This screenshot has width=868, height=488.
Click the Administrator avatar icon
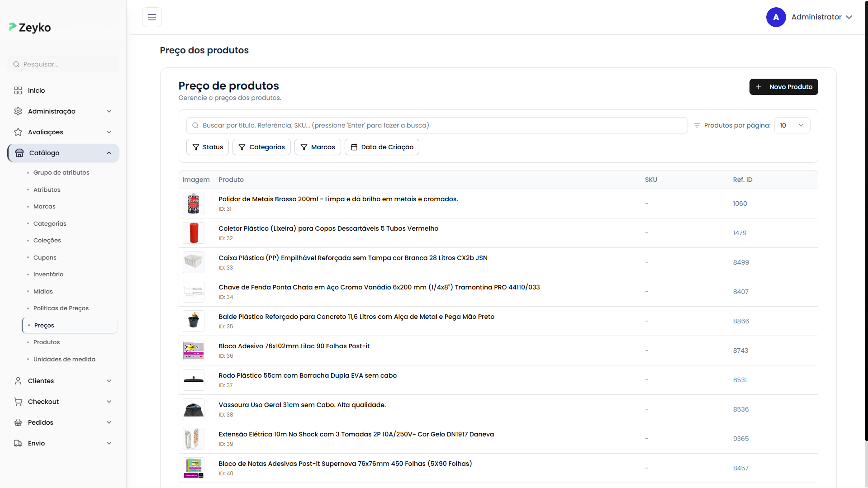point(776,17)
